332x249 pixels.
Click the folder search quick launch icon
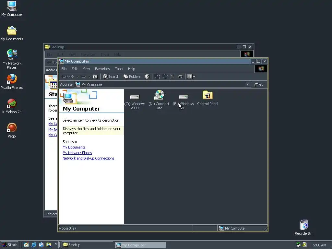coord(49,245)
